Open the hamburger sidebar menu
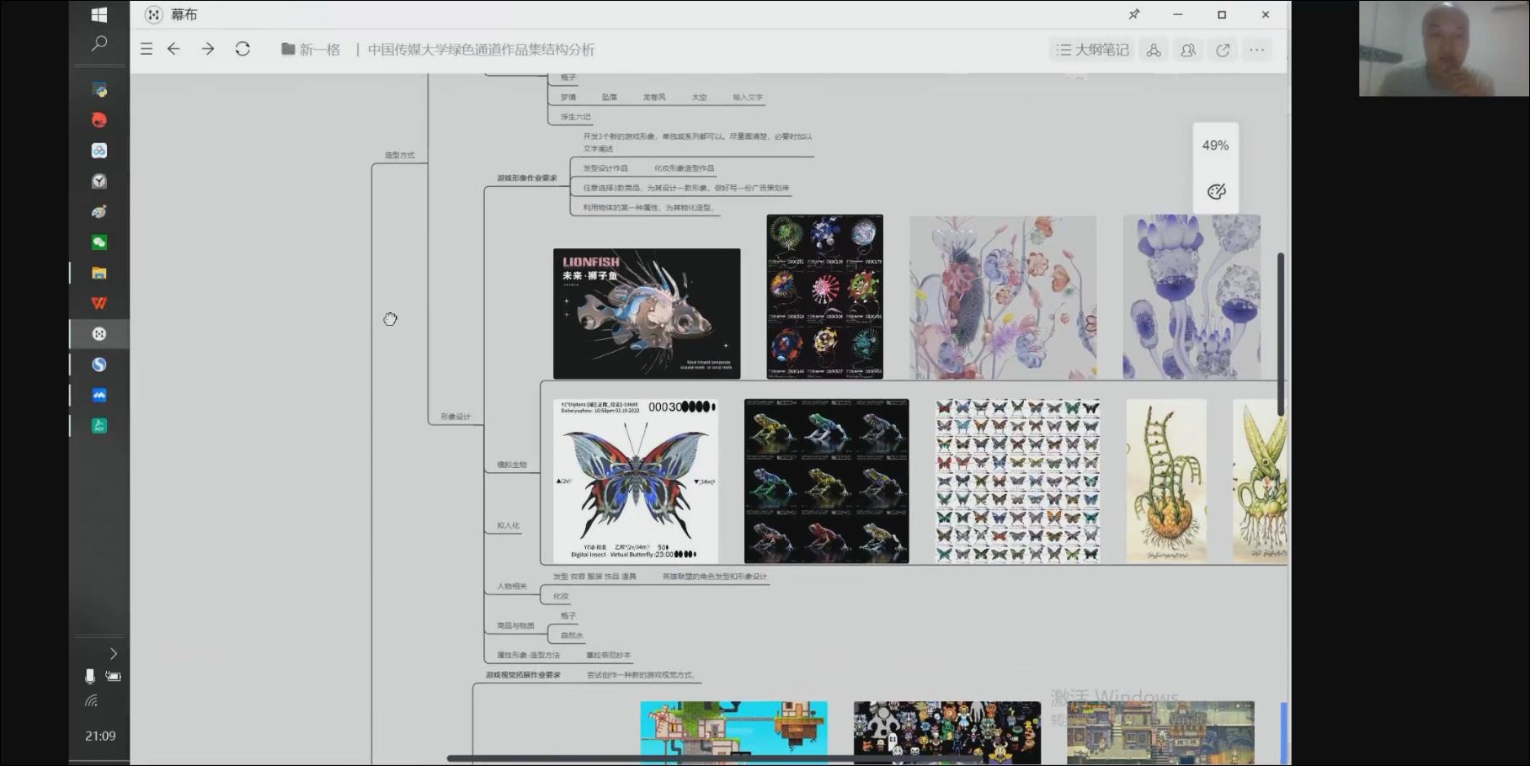The width and height of the screenshot is (1530, 766). click(x=147, y=50)
